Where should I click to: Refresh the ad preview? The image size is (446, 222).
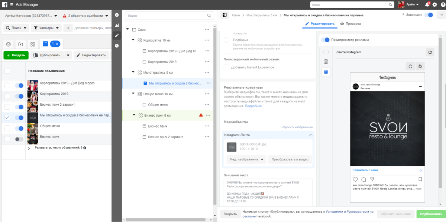pos(410,66)
